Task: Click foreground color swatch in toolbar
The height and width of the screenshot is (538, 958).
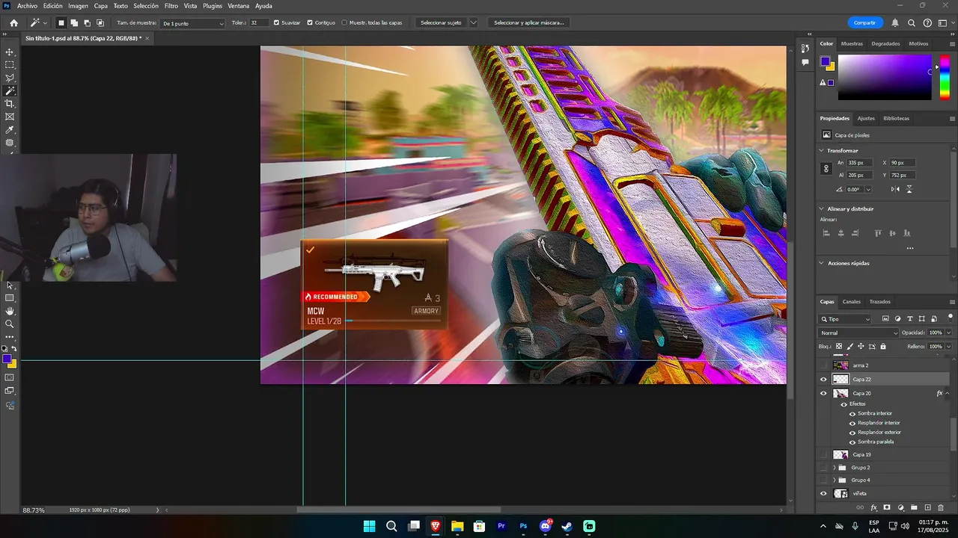Action: [x=7, y=359]
